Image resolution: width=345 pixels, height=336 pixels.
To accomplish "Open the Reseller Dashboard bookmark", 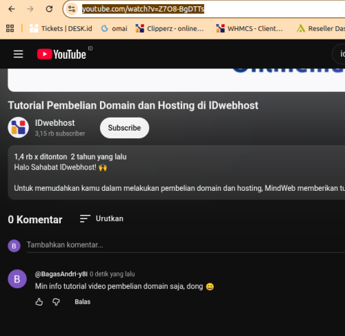I will tap(321, 28).
